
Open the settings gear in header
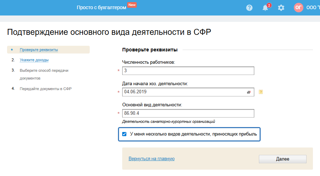(x=281, y=8)
